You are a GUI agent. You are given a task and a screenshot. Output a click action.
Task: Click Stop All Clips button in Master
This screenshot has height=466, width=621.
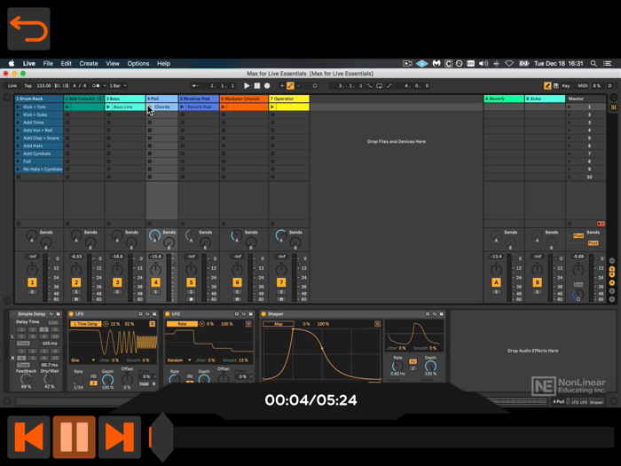(x=570, y=224)
